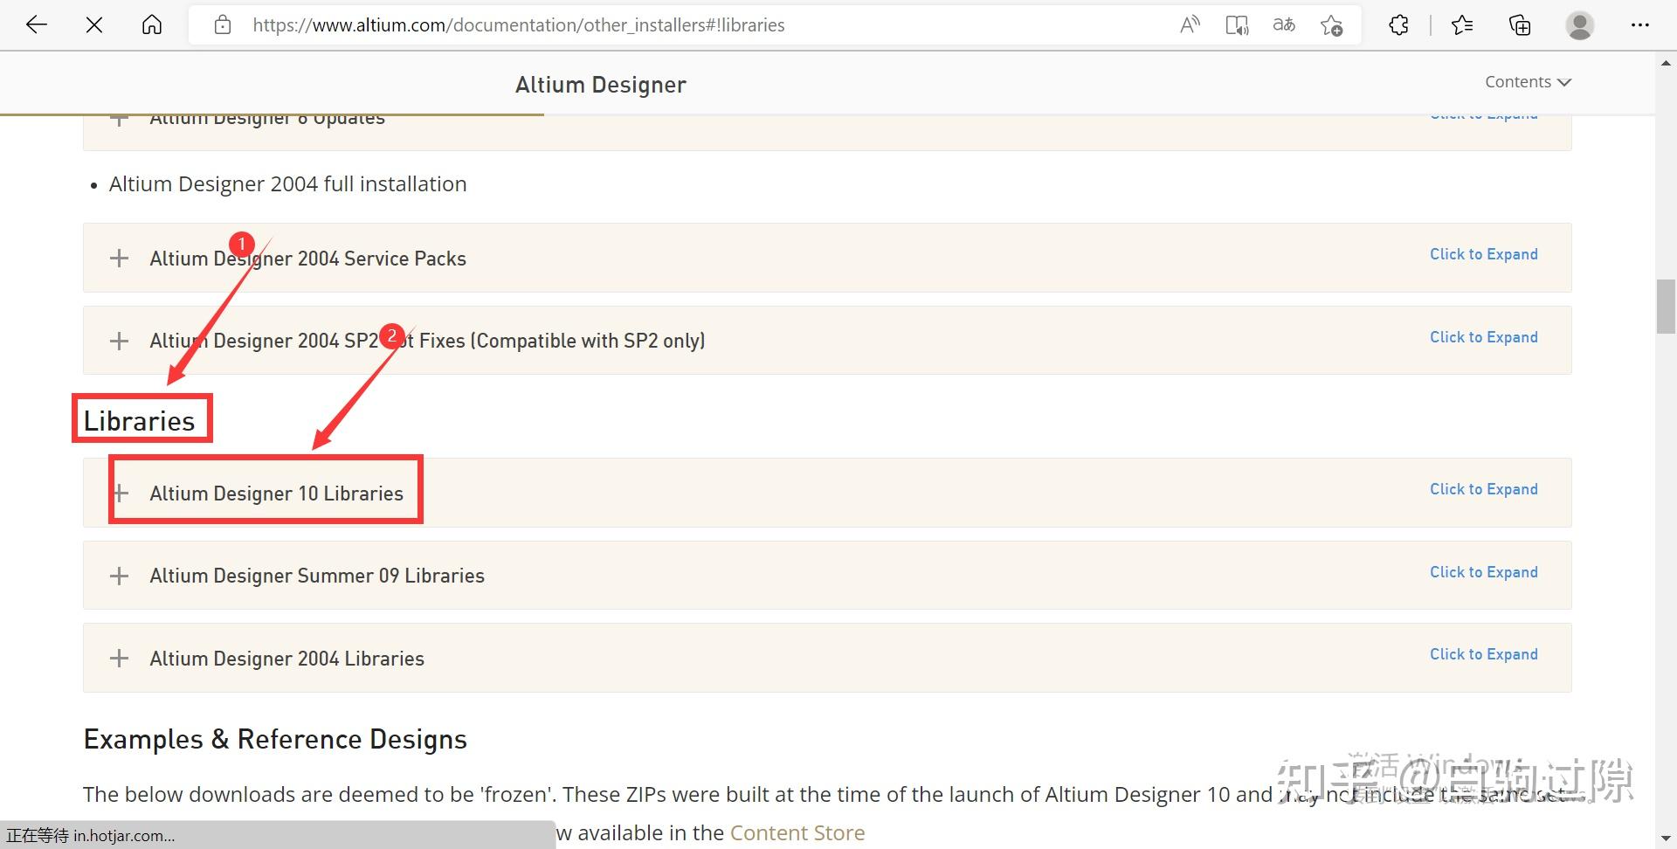
Task: Click 'Click to Expand' for 10 Libraries
Action: click(x=1484, y=489)
